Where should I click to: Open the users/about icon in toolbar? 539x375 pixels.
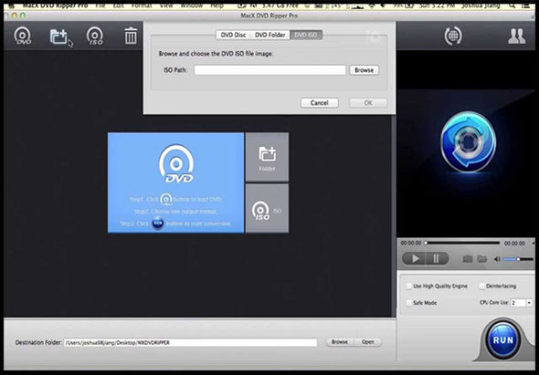(517, 36)
